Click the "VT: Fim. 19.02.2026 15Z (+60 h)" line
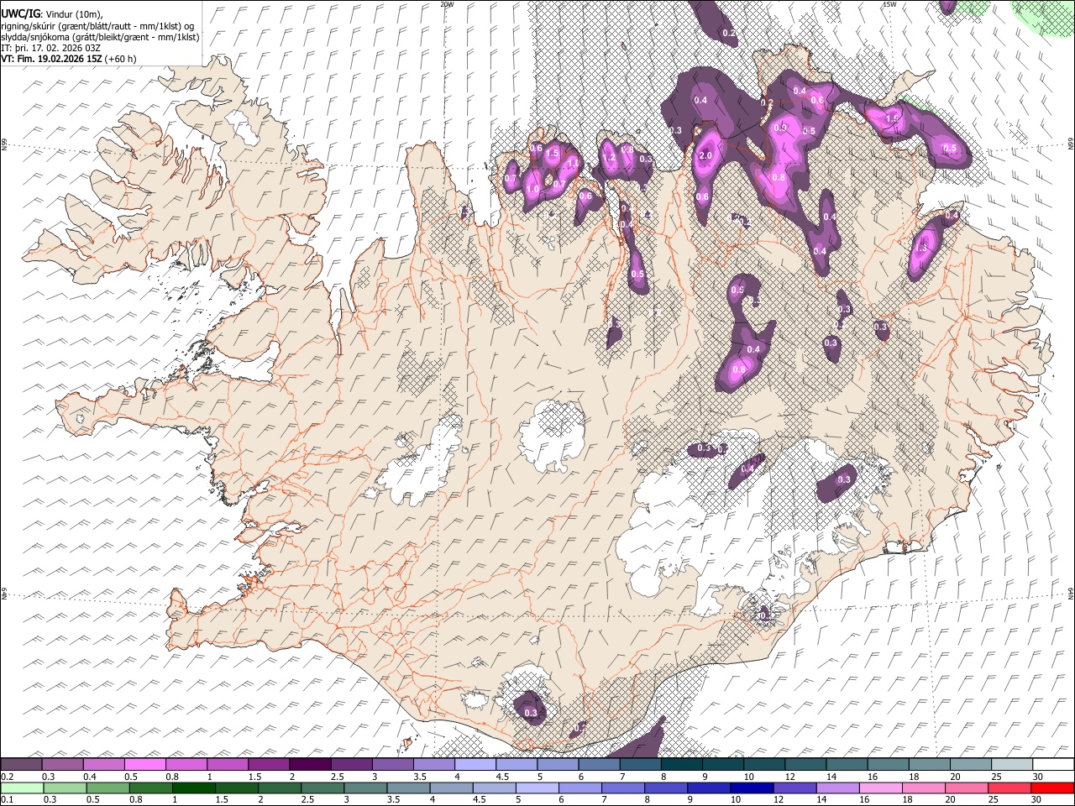 [69, 60]
